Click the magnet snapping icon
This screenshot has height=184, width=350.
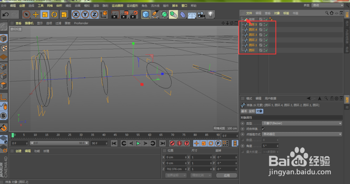tap(3, 128)
